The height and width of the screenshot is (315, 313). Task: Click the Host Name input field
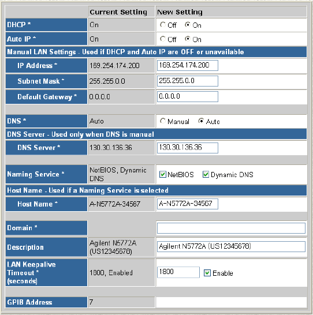point(187,204)
